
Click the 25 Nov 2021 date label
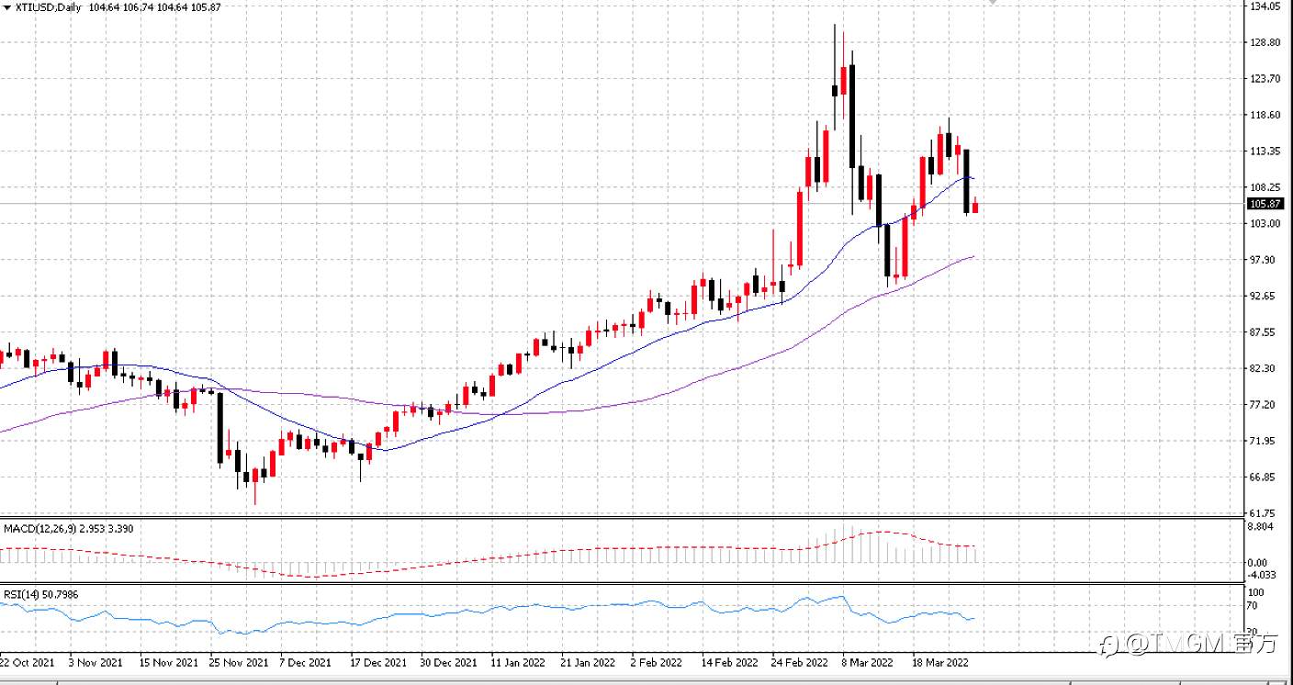[238, 662]
